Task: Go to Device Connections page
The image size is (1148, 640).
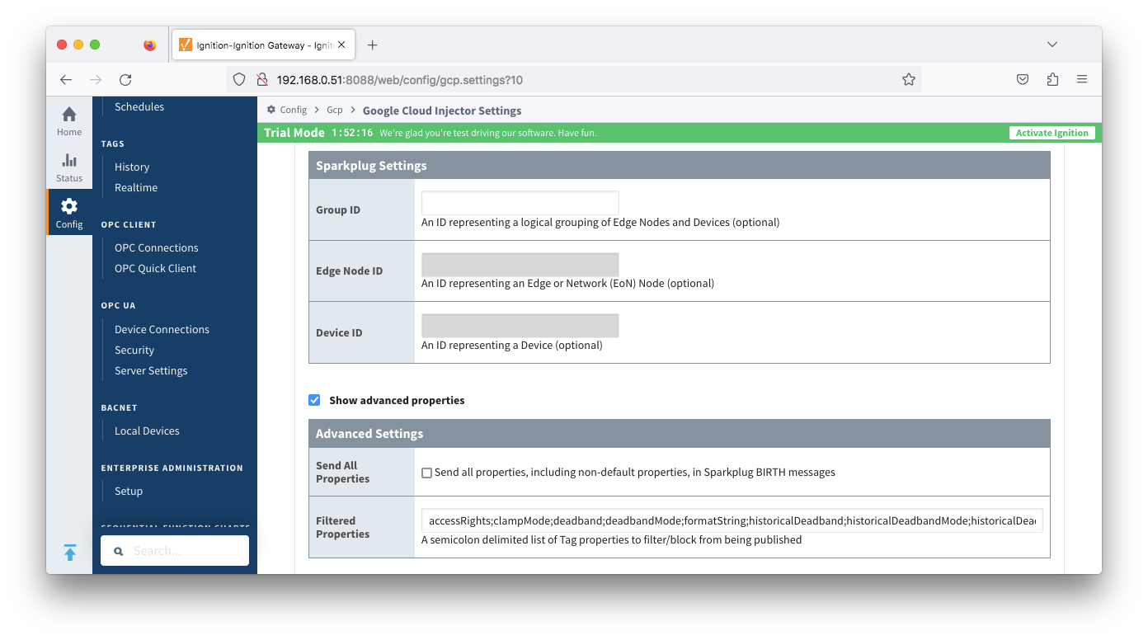Action: (x=162, y=329)
